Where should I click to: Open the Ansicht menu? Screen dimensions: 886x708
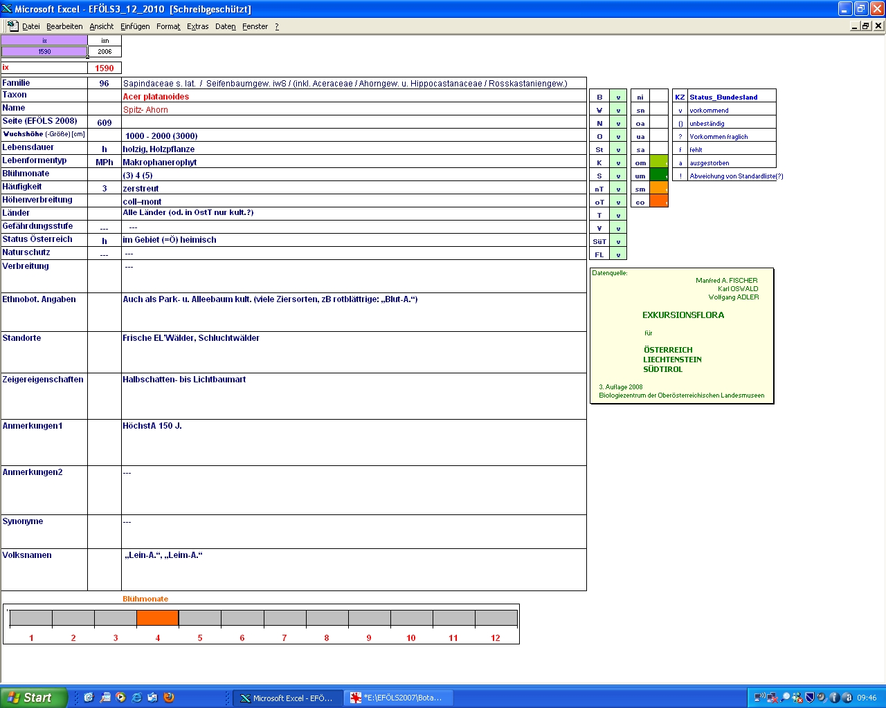(x=101, y=26)
